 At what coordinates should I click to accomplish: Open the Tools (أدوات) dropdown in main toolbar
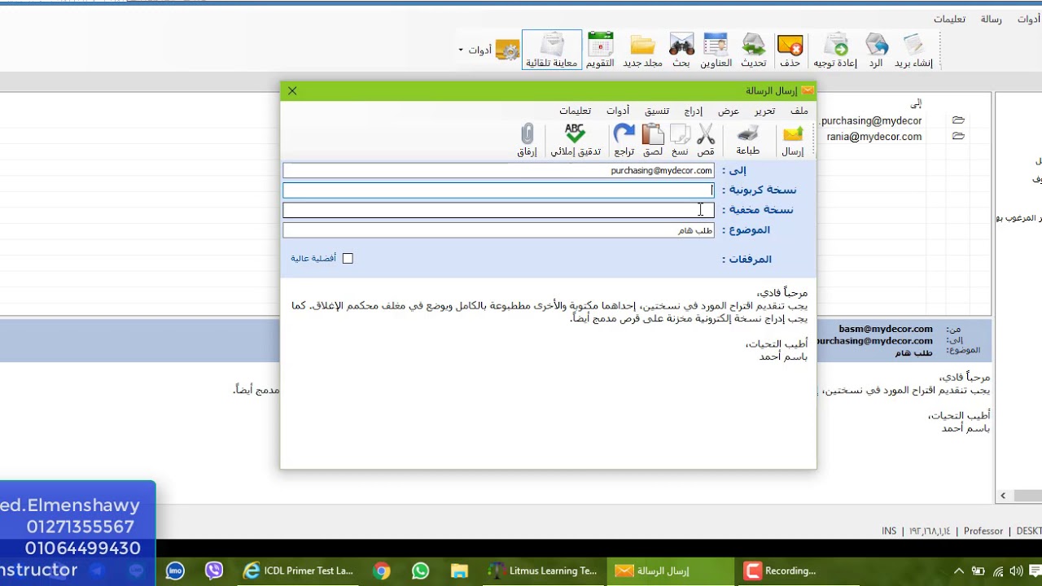point(488,50)
